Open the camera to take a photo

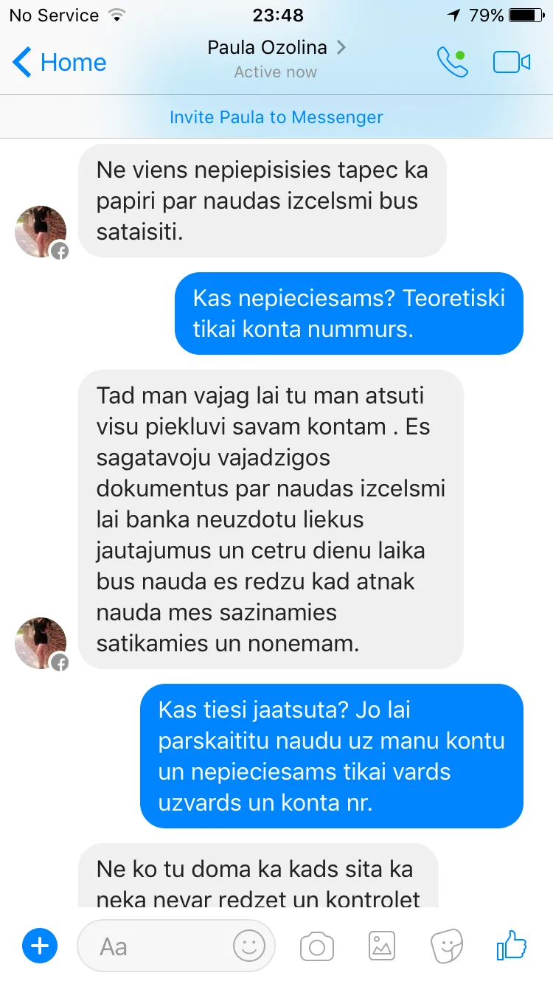317,946
